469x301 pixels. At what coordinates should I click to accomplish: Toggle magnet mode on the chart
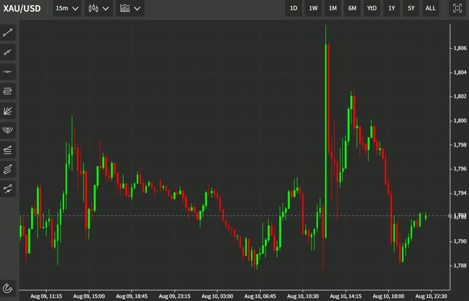pyautogui.click(x=8, y=287)
